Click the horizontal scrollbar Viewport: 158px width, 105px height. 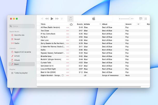[89, 87]
